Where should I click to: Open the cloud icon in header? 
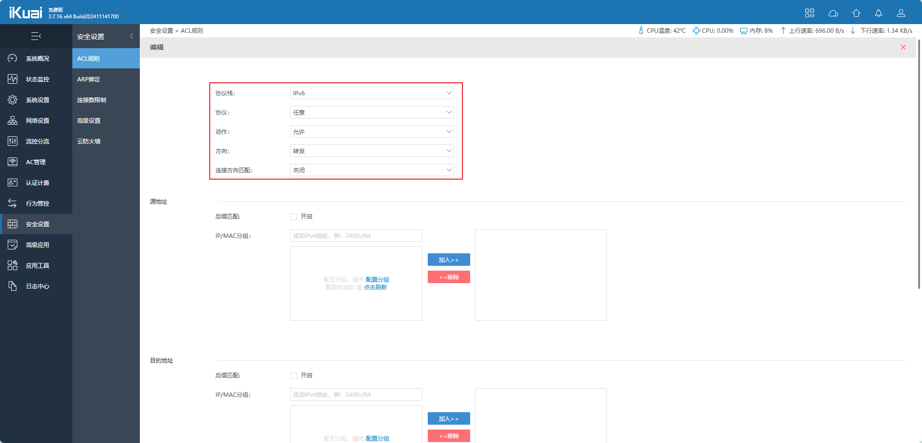pyautogui.click(x=833, y=13)
